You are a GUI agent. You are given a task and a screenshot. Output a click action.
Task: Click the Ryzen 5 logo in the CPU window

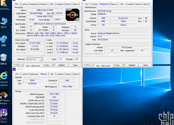pos(72,15)
